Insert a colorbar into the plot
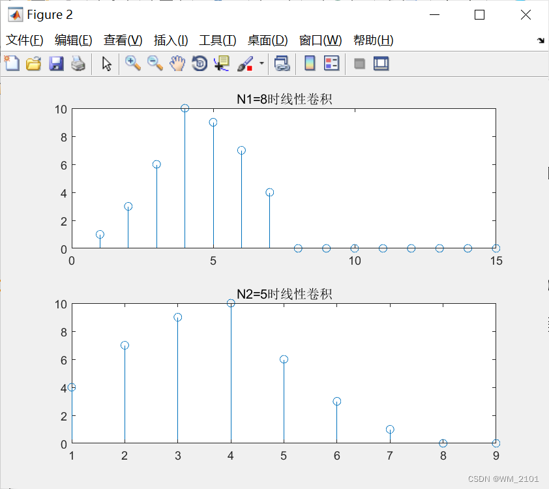The width and height of the screenshot is (549, 489). (308, 63)
